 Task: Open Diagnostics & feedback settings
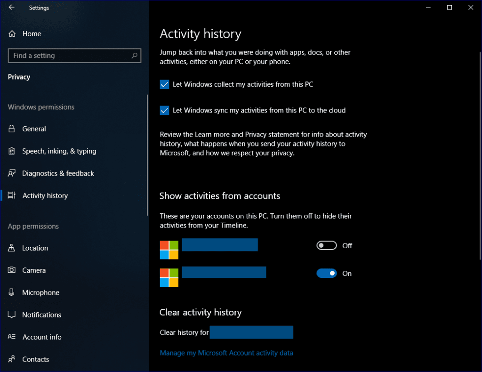coord(12,173)
